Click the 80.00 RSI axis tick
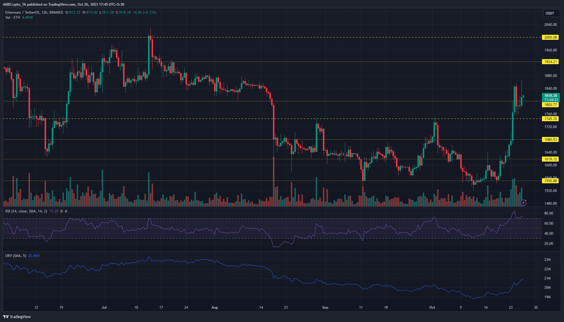 click(549, 213)
